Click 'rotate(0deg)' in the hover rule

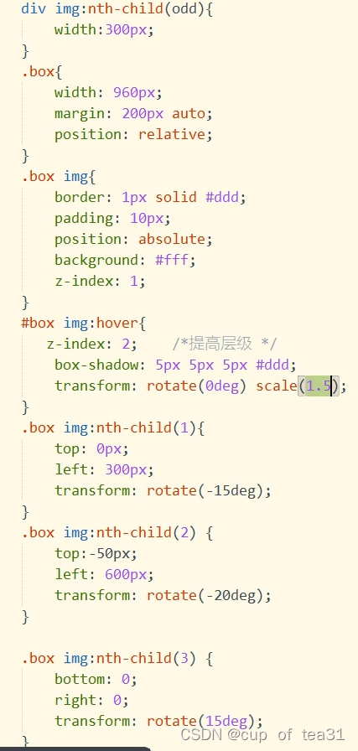(x=196, y=386)
